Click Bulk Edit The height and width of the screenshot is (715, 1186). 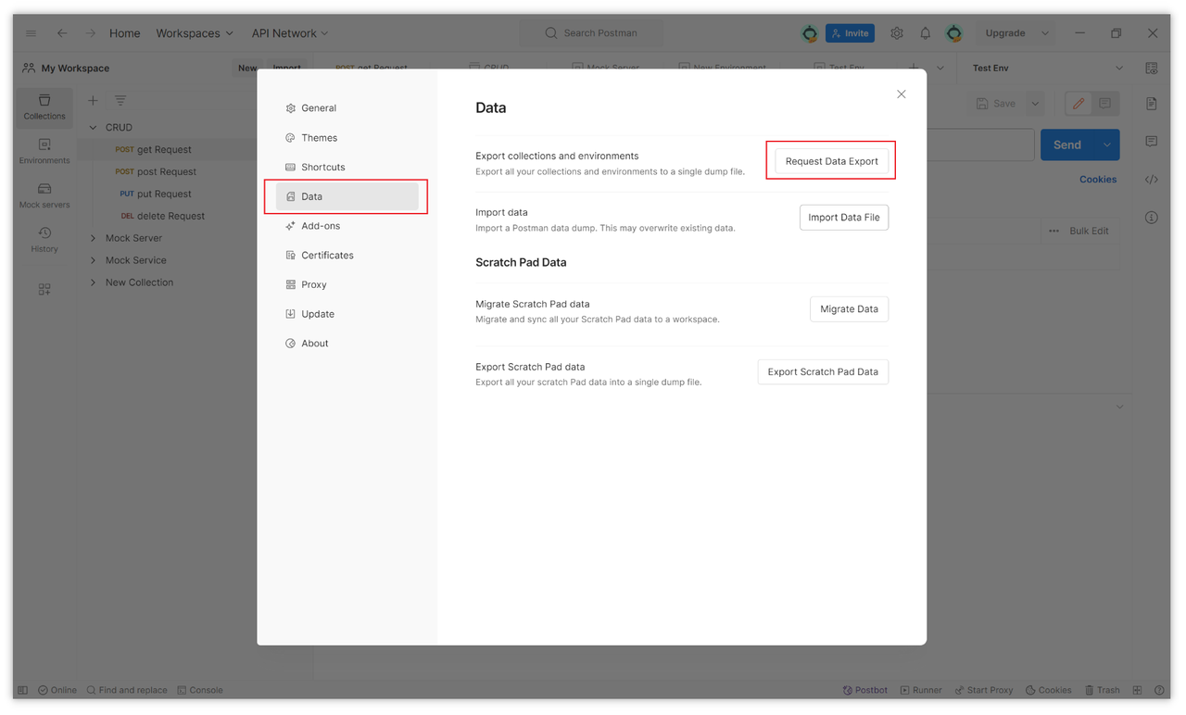point(1089,232)
